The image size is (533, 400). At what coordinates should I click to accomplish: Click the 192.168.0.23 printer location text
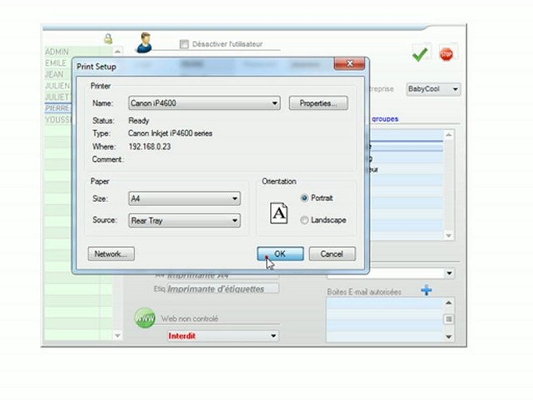point(149,147)
